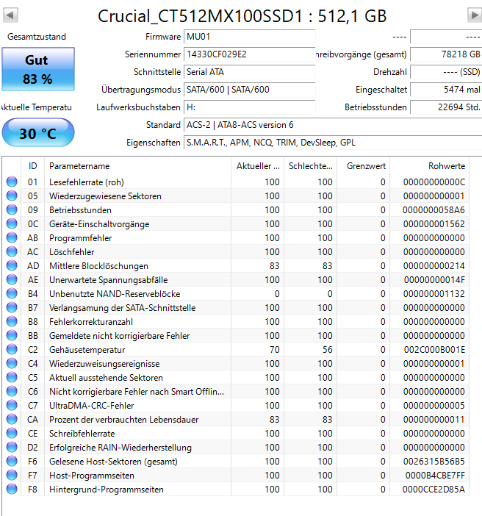Click status icon for Aktuell ausstehende Sektoren
The width and height of the screenshot is (482, 516).
[x=12, y=378]
